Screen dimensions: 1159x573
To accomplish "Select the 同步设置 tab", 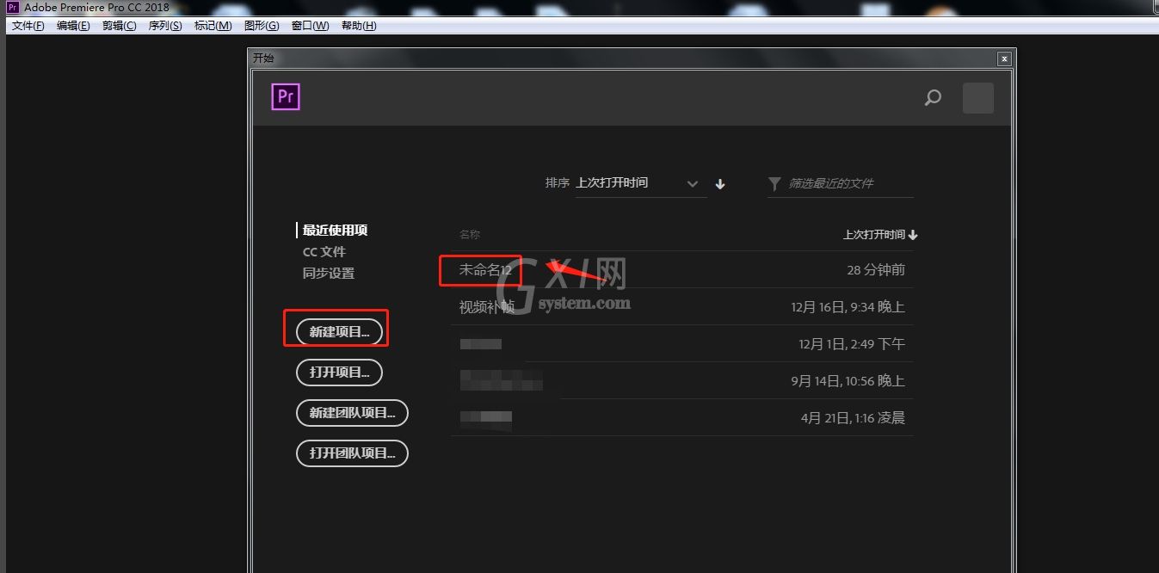I will [328, 274].
